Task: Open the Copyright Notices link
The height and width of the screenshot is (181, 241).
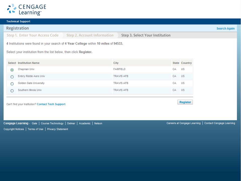Action: point(14,129)
